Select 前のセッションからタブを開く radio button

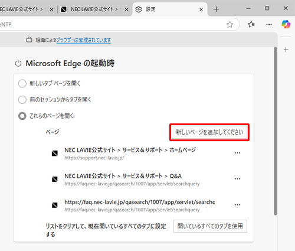22,100
